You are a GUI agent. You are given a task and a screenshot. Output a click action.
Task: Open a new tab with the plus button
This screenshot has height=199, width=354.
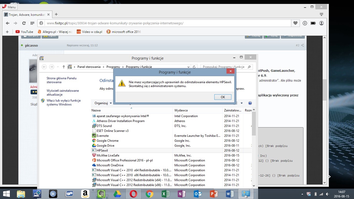click(56, 15)
